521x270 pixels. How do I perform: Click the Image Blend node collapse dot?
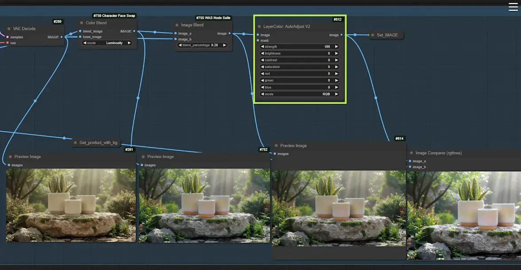click(x=177, y=25)
